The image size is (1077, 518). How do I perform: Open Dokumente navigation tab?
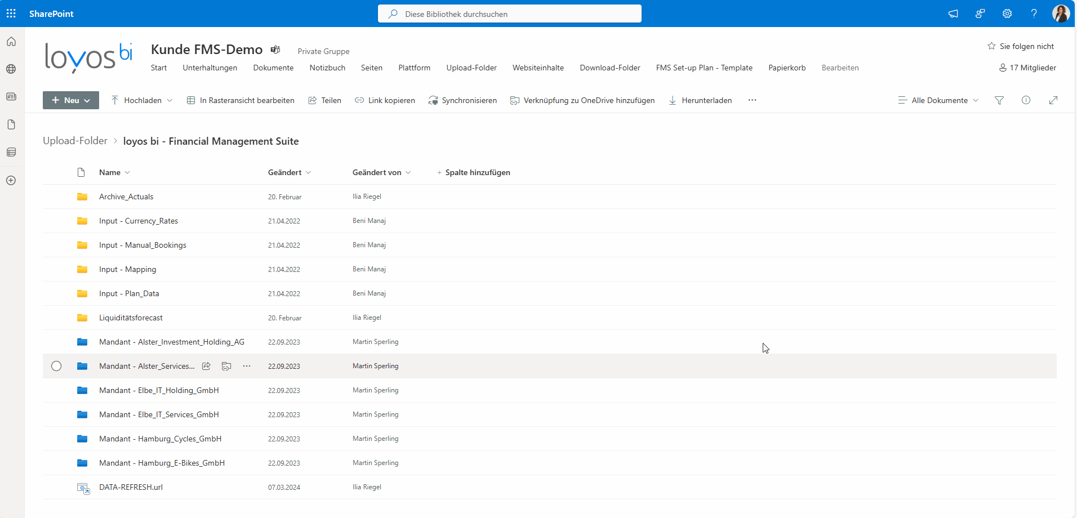coord(273,68)
